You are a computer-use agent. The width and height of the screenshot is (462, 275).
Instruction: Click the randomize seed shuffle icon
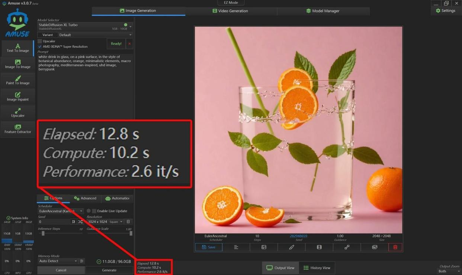click(x=80, y=222)
